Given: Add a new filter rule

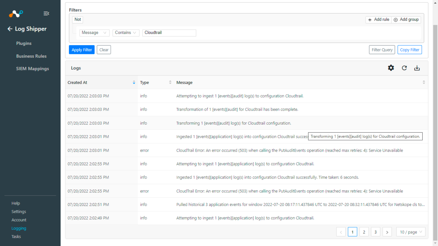Looking at the screenshot, I should point(378,19).
